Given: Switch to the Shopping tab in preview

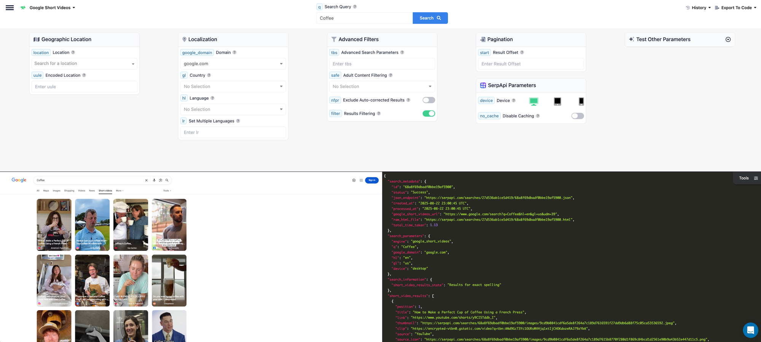Looking at the screenshot, I should click(69, 191).
